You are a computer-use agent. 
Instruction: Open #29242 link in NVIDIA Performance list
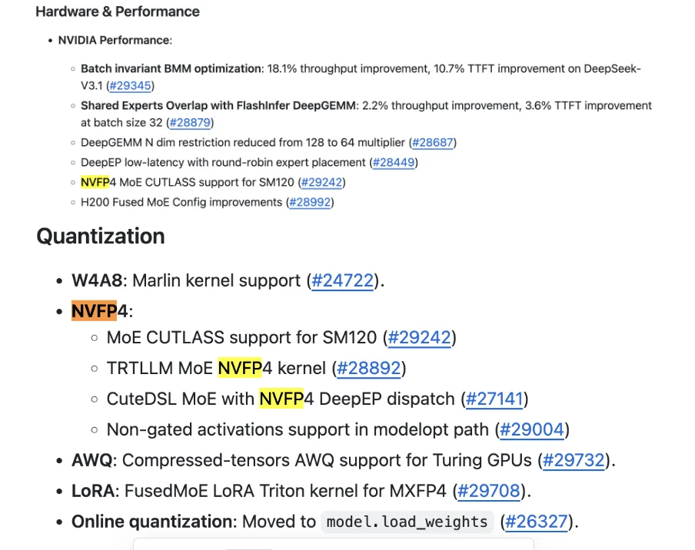[x=322, y=182]
